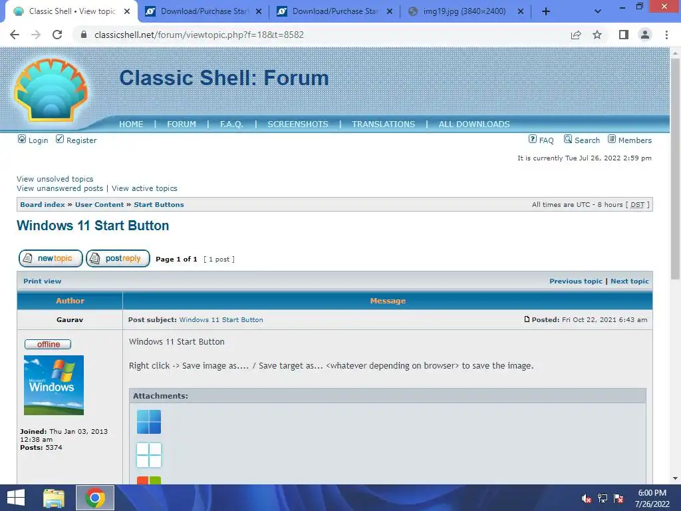
Task: Click the DST abbreviation text
Action: [638, 205]
